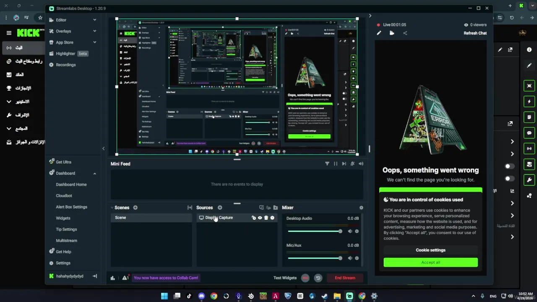
Task: Open the Kick hamburger menu
Action: (x=9, y=33)
